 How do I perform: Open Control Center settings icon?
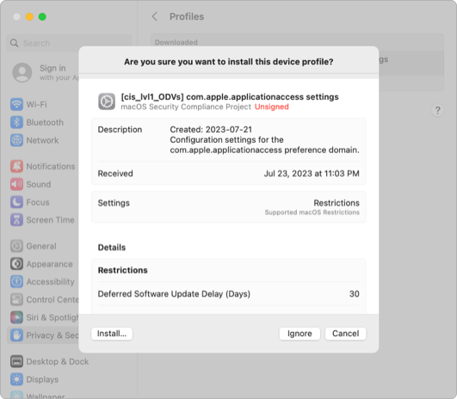tap(16, 299)
